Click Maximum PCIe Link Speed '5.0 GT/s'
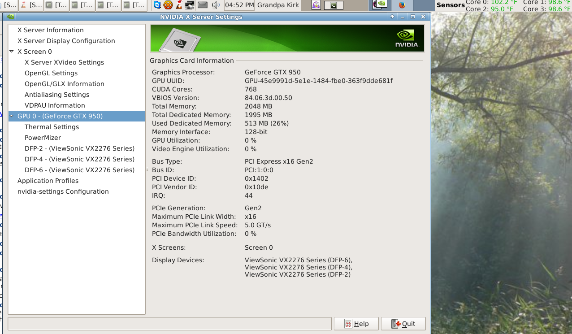572x334 pixels. 258,225
